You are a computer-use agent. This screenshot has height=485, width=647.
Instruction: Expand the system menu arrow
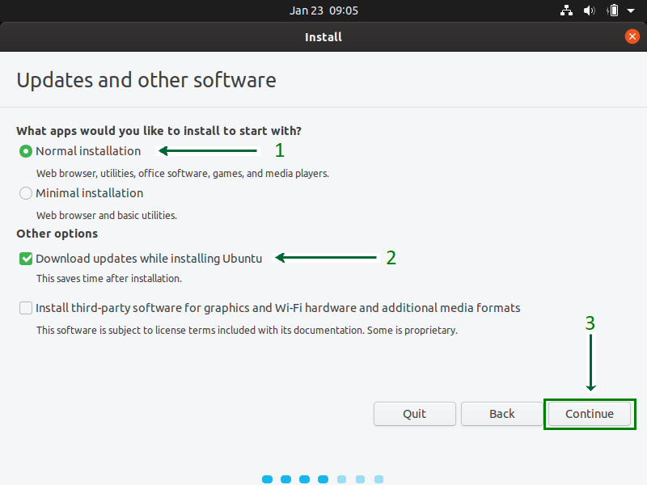pos(631,11)
